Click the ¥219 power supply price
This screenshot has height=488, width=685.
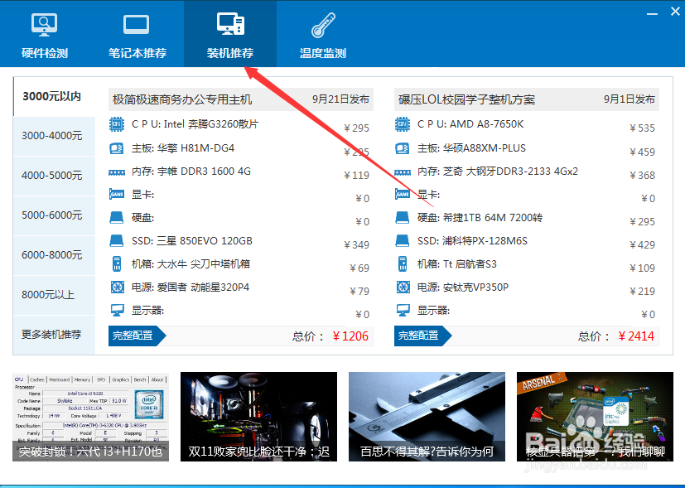(x=642, y=292)
